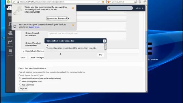Click the Sync icon beside passwords message
The width and height of the screenshot is (183, 103).
[15, 26]
